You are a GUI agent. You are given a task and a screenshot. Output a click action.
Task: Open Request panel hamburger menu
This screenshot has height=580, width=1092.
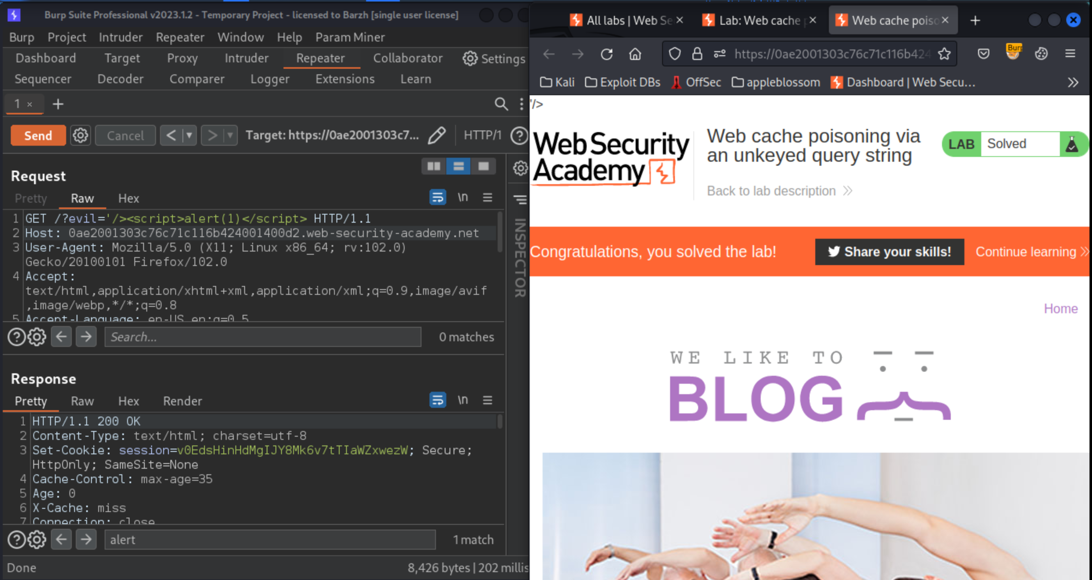click(487, 198)
